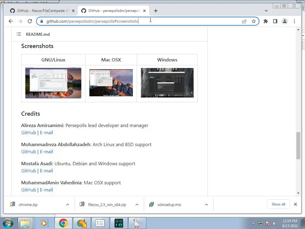The height and width of the screenshot is (229, 305).
Task: Launch the media player taskbar icon
Action: pos(44,223)
